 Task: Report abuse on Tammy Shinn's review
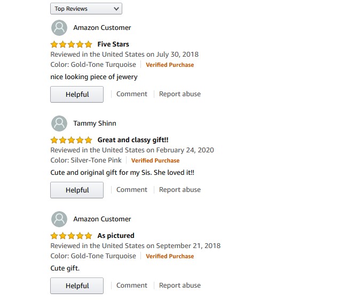tap(180, 190)
